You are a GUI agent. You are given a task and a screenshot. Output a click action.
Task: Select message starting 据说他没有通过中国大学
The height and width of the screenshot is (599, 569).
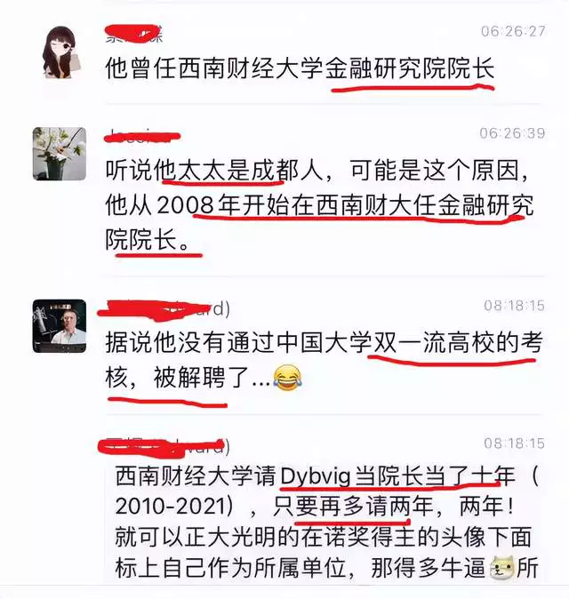point(324,360)
